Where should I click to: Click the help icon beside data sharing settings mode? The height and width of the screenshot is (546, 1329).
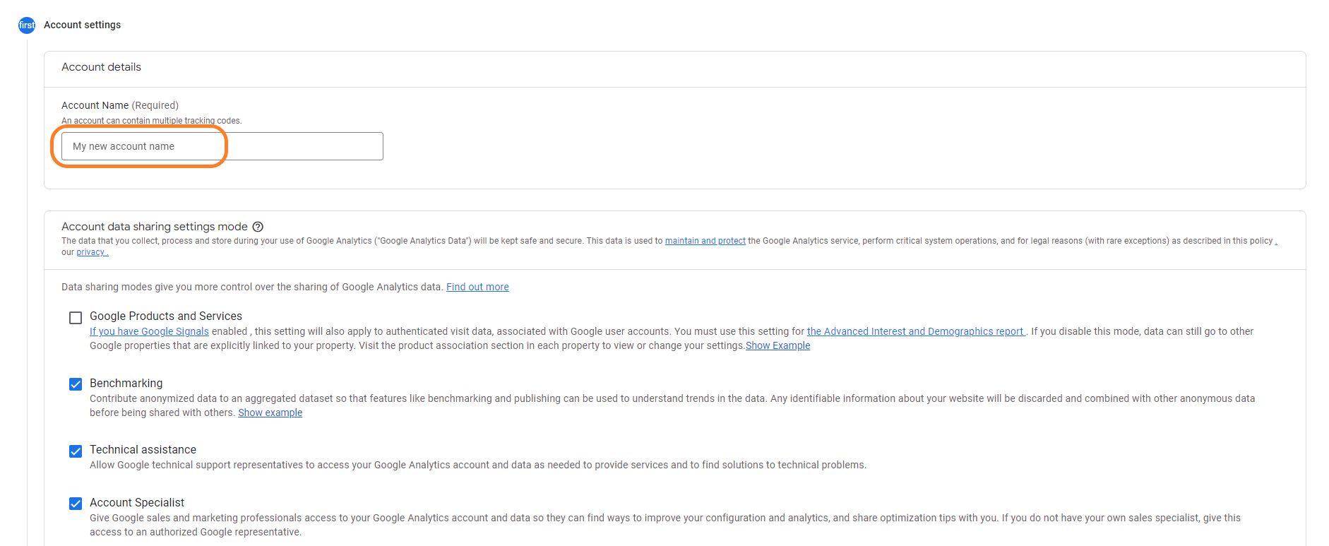(258, 227)
